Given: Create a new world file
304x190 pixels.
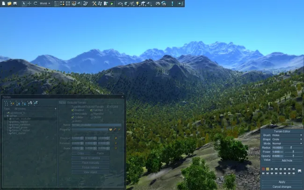Looking at the screenshot, I should pyautogui.click(x=4, y=3).
